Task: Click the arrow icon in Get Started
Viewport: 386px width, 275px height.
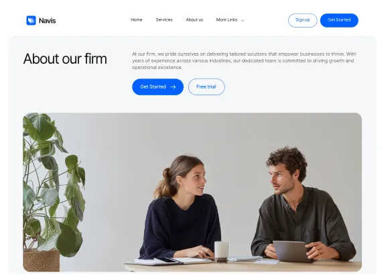Action: coord(173,87)
